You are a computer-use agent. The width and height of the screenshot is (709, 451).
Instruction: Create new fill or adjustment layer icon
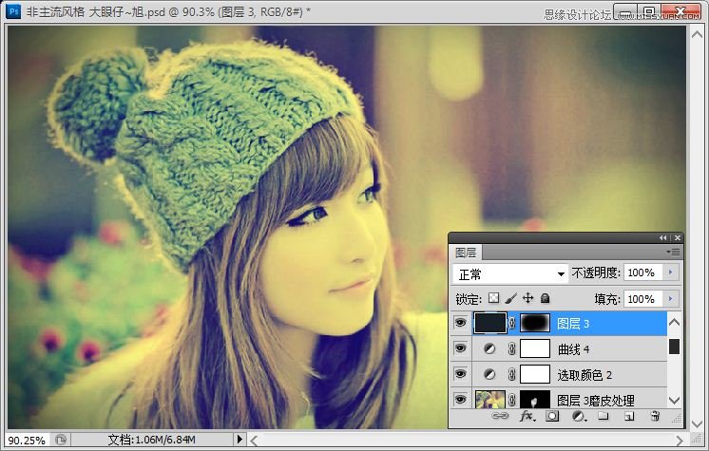click(x=578, y=416)
